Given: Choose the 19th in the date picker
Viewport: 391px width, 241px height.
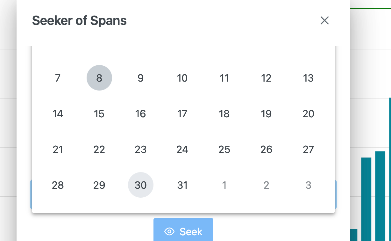Looking at the screenshot, I should (x=267, y=113).
